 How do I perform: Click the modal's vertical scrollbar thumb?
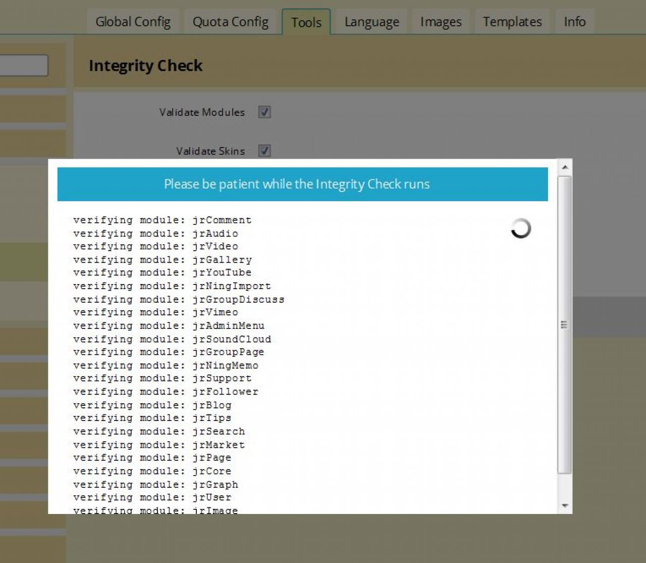tap(564, 324)
